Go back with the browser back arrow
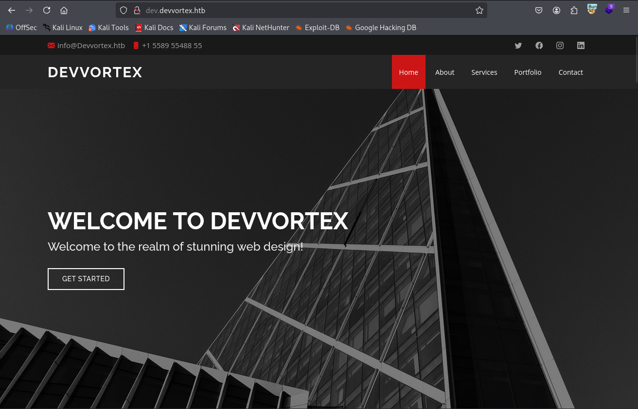Screen dimensions: 638x409 (x=12, y=10)
